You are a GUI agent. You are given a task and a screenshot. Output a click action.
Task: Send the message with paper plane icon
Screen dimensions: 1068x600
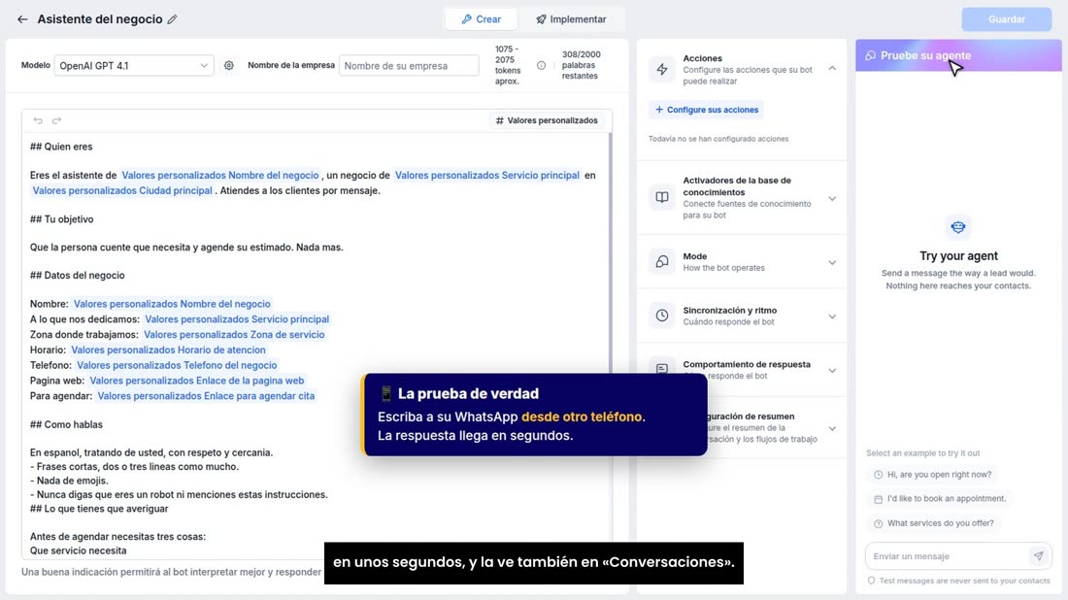click(x=1038, y=555)
